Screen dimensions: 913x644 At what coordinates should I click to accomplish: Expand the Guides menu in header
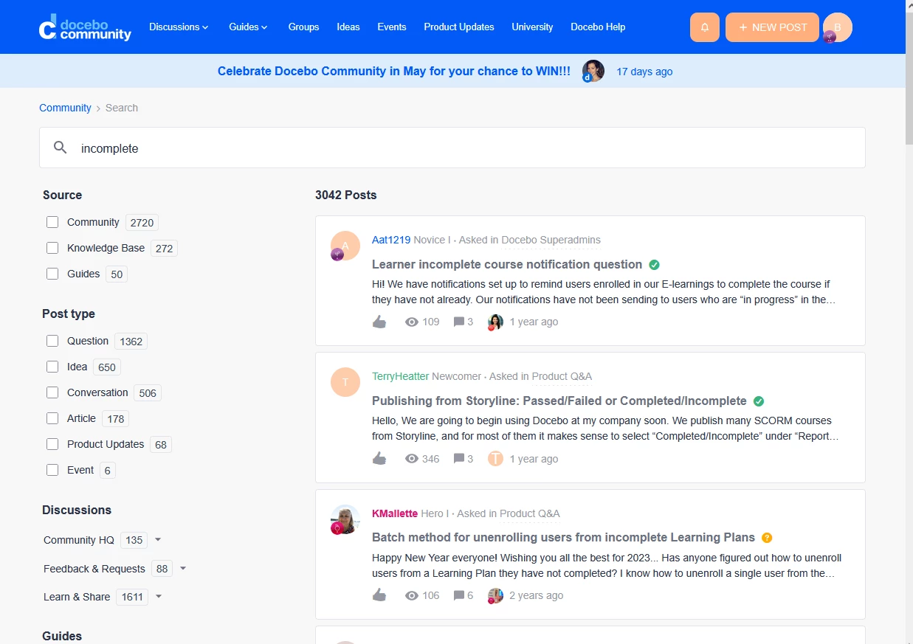pos(249,27)
